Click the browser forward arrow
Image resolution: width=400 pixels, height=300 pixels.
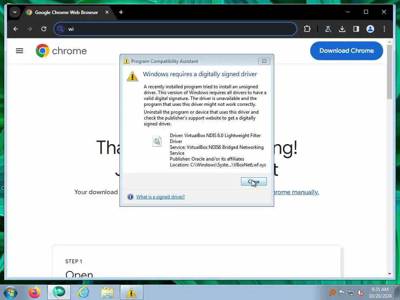(30, 29)
